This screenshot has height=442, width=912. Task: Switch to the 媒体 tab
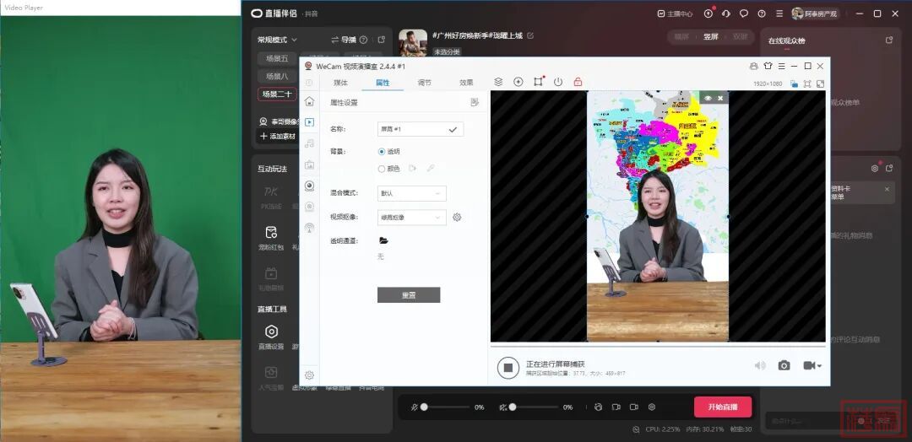[x=340, y=83]
